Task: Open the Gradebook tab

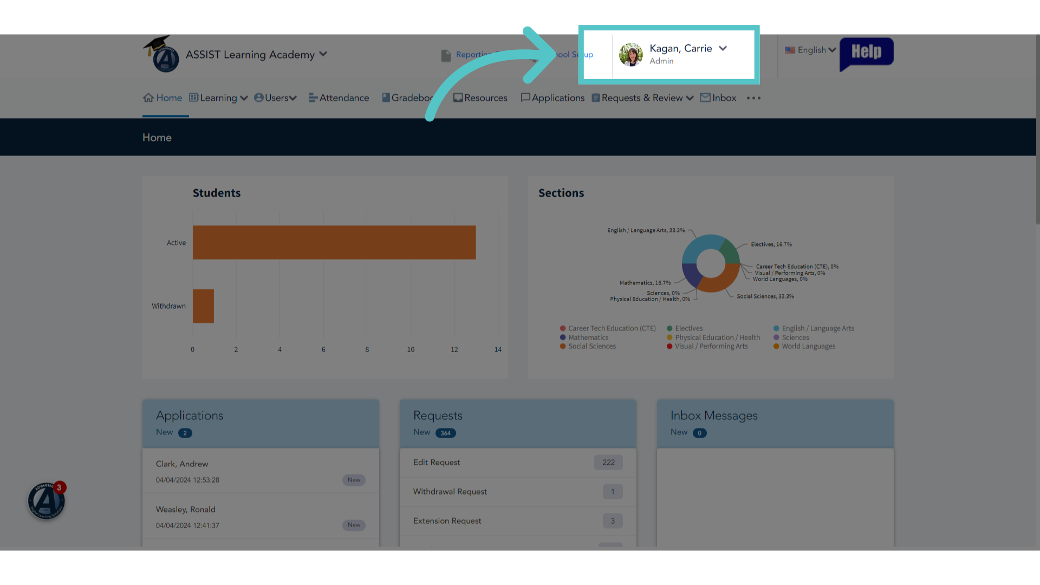Action: (407, 98)
